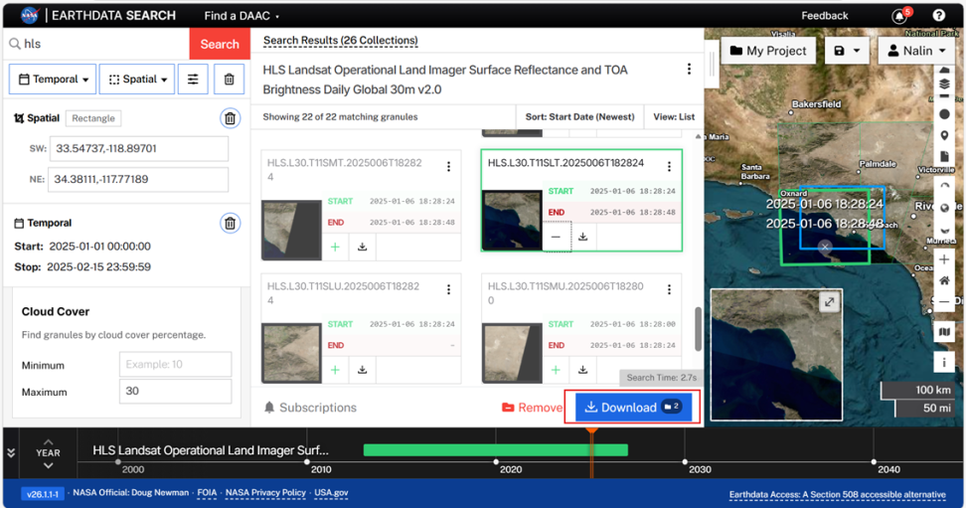The width and height of the screenshot is (966, 508).
Task: Open the Find a DAAC dropdown
Action: click(x=241, y=16)
